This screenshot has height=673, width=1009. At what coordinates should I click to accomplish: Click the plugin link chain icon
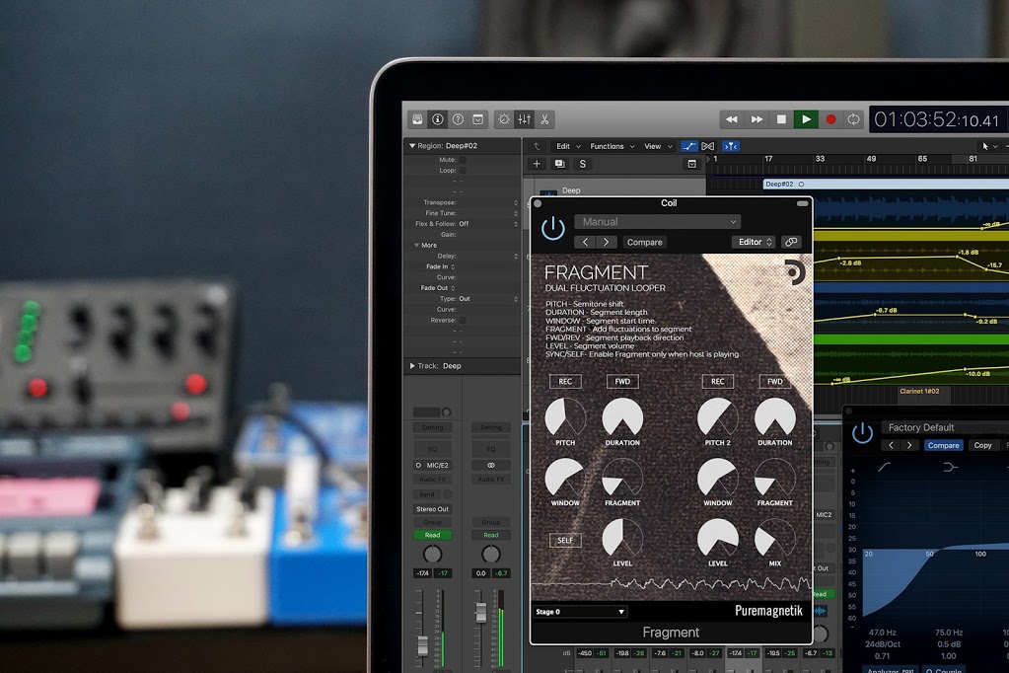791,242
